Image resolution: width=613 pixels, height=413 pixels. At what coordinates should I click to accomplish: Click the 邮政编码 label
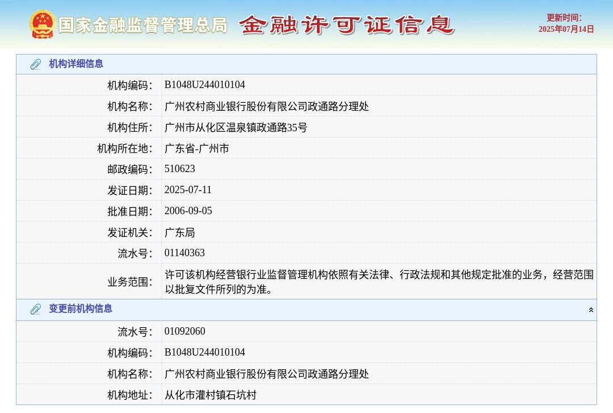click(130, 169)
